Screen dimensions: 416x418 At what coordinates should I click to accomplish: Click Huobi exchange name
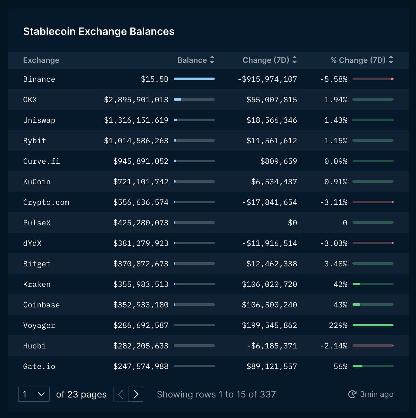click(x=35, y=346)
